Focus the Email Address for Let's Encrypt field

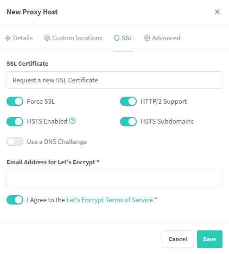[114, 179]
